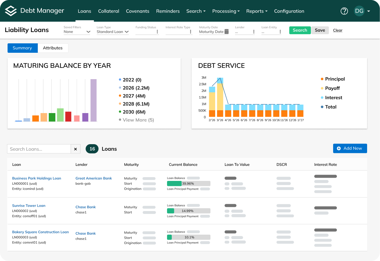Switch to the Attributes tab

pos(53,48)
